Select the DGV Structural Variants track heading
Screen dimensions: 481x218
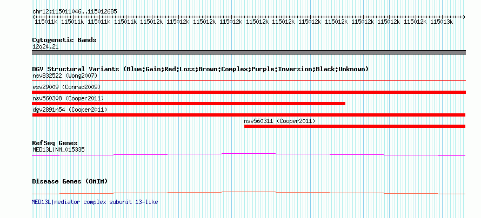(x=201, y=69)
